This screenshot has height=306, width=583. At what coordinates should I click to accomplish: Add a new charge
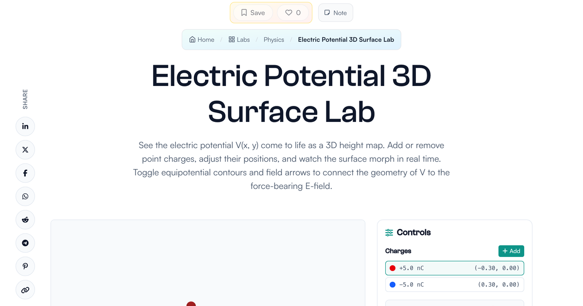pos(511,251)
